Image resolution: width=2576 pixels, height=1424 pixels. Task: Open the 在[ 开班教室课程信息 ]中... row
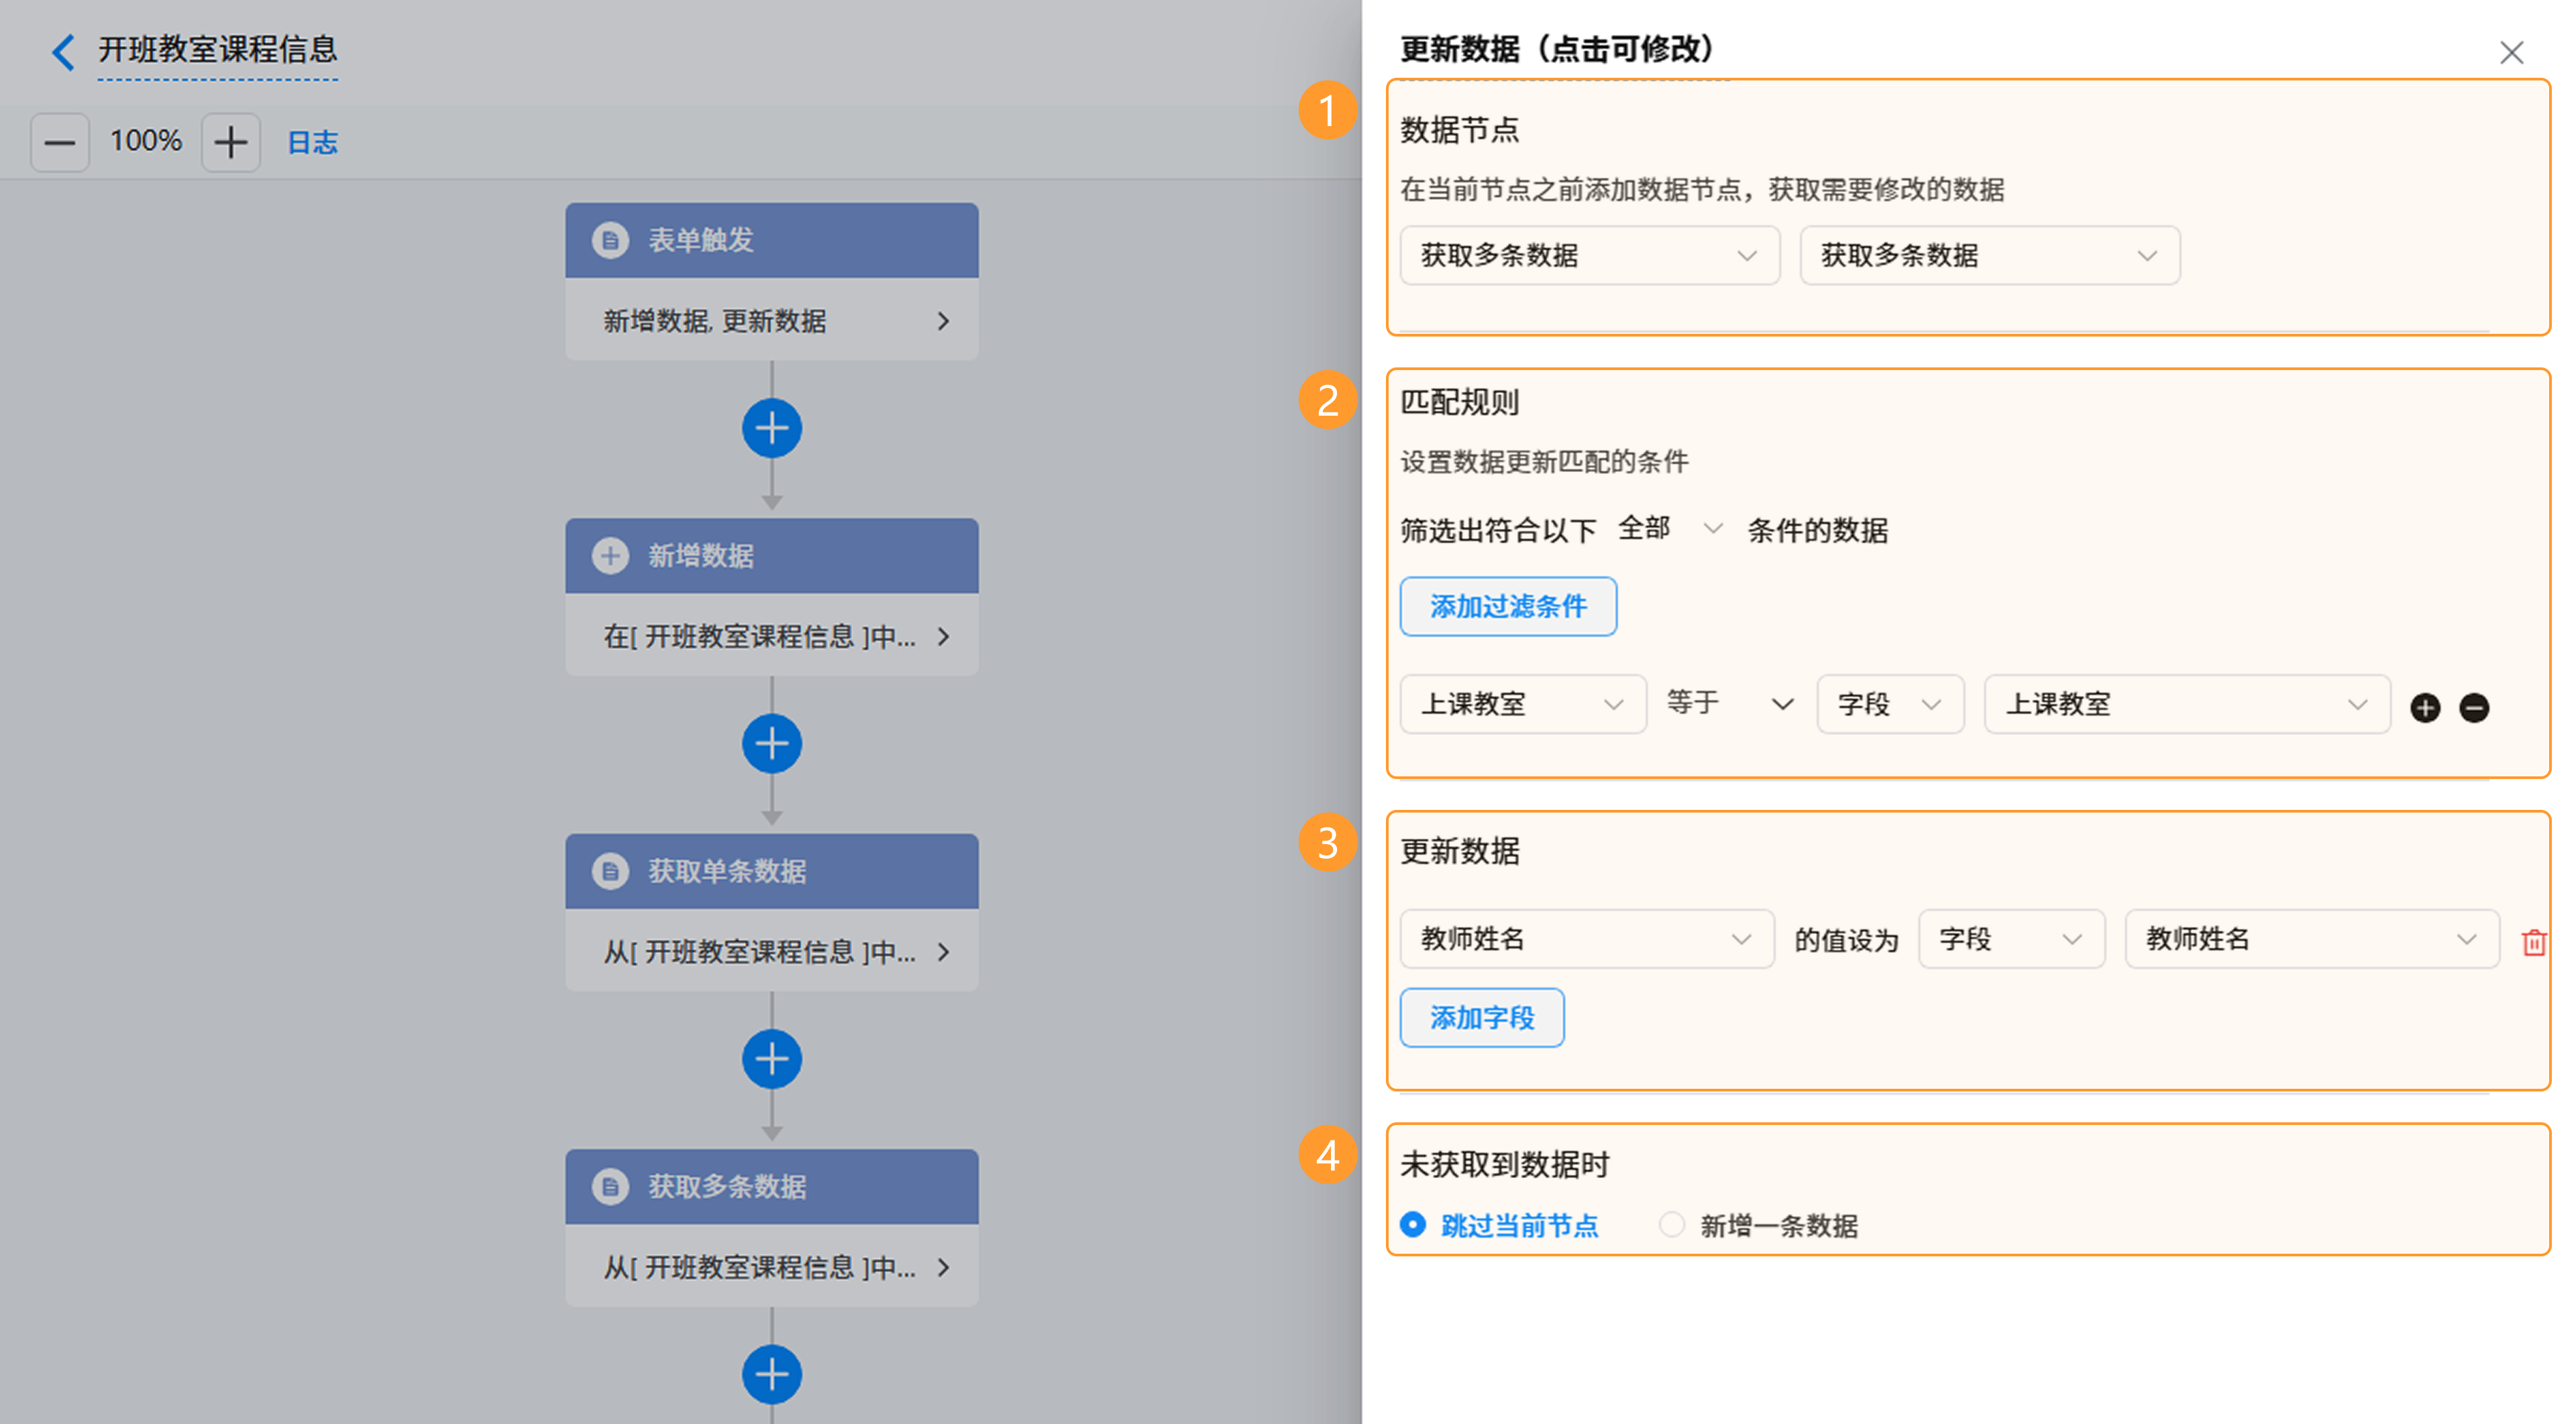(x=772, y=636)
